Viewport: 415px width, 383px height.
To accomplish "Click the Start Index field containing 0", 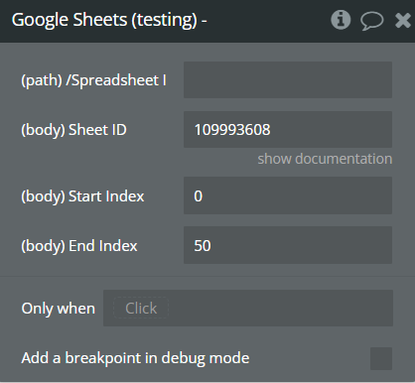I will click(288, 195).
